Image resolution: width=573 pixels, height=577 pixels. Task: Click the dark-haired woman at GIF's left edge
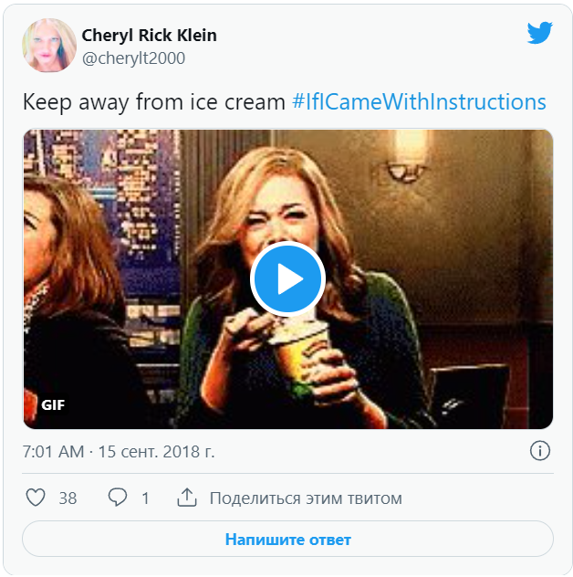(x=57, y=274)
